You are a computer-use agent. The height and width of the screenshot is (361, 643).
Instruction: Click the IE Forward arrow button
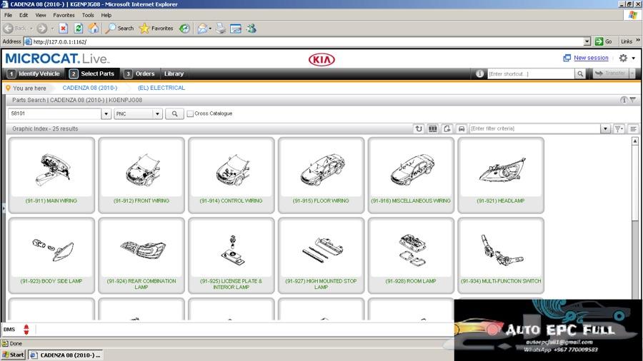pyautogui.click(x=42, y=29)
